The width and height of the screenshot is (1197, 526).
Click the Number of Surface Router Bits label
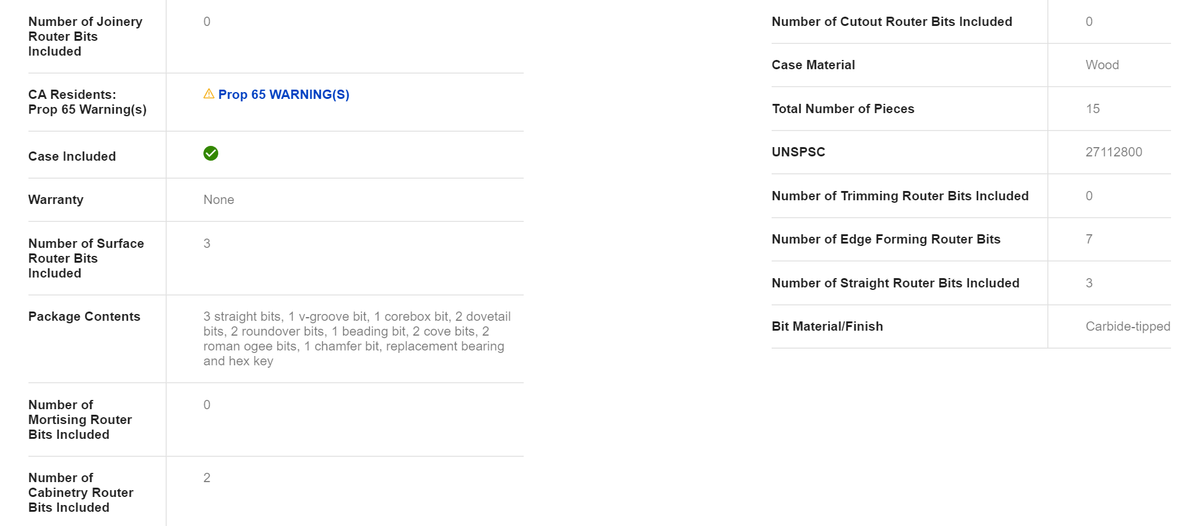point(86,258)
